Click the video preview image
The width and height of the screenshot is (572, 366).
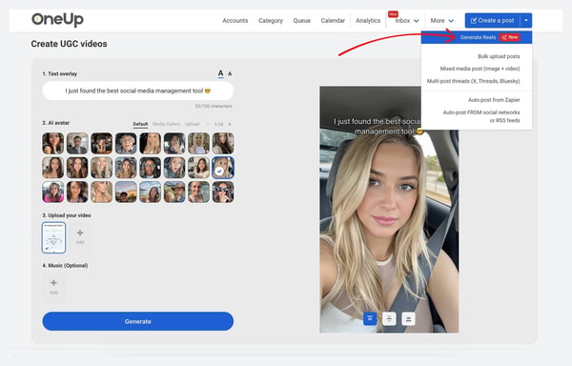(389, 210)
